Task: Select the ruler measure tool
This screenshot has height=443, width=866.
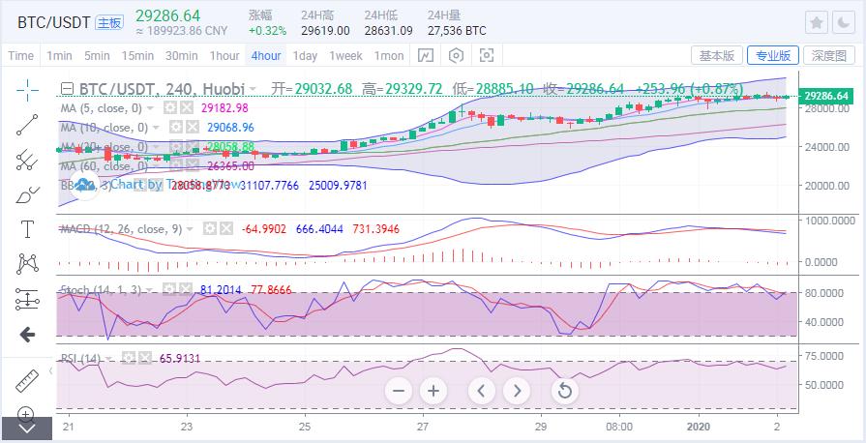Action: [x=26, y=381]
